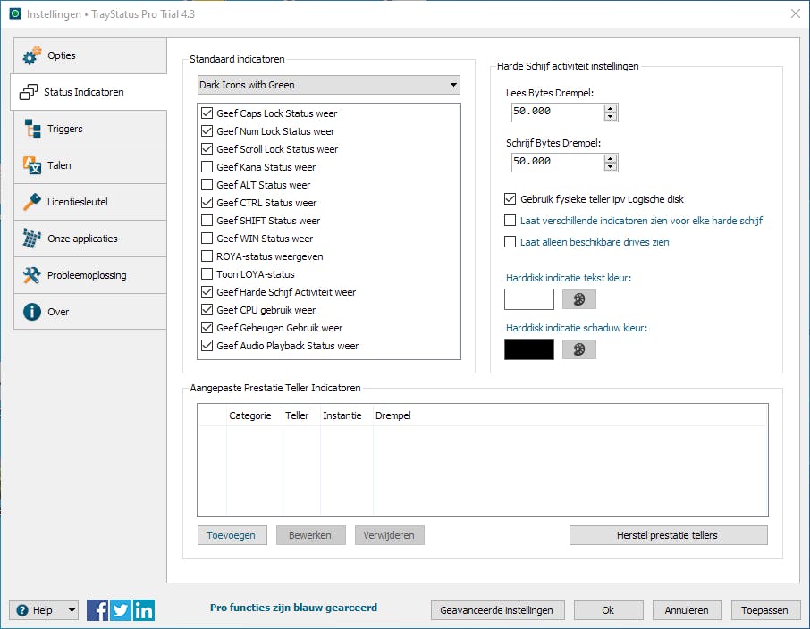
Task: Open the Help dropdown menu
Action: (44, 610)
